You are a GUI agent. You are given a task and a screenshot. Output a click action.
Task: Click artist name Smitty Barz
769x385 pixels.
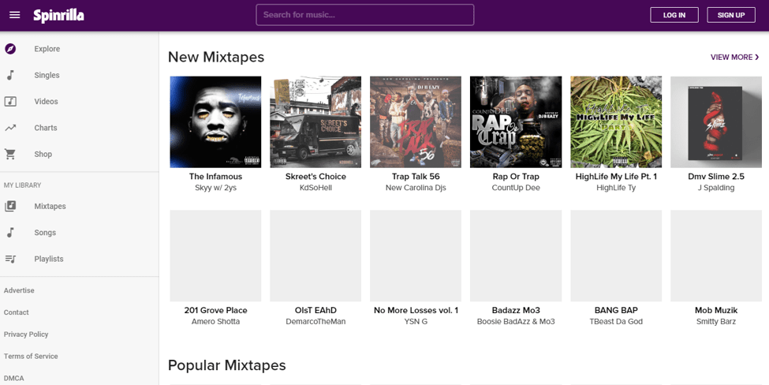[x=716, y=322]
